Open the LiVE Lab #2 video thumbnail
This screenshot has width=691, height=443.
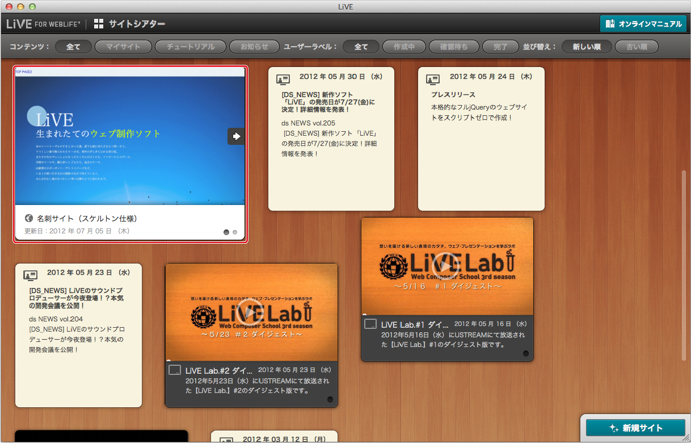[251, 312]
